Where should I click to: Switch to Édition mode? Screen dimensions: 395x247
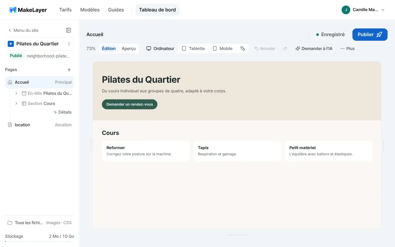pyautogui.click(x=109, y=48)
